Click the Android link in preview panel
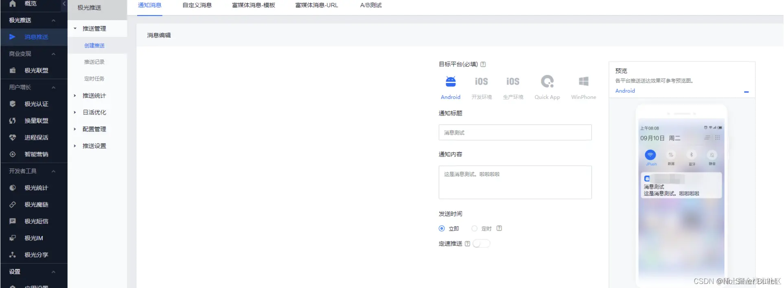Image resolution: width=784 pixels, height=288 pixels. (x=625, y=91)
